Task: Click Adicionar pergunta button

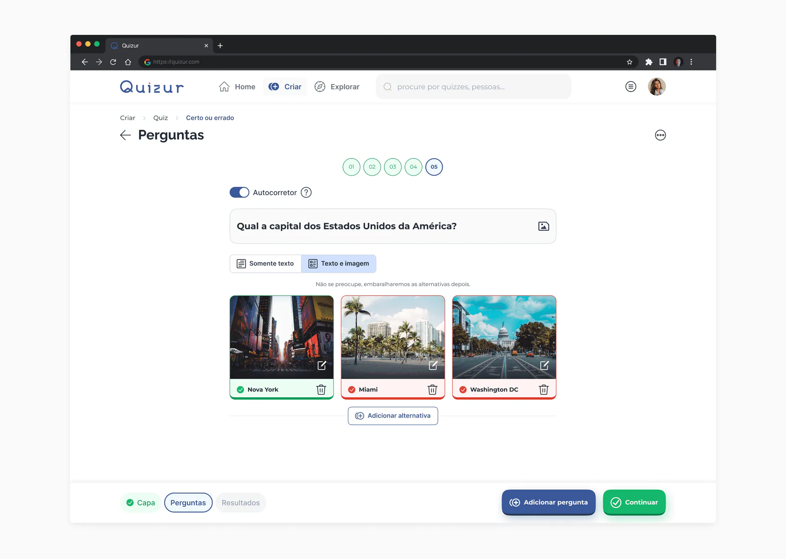Action: coord(549,502)
